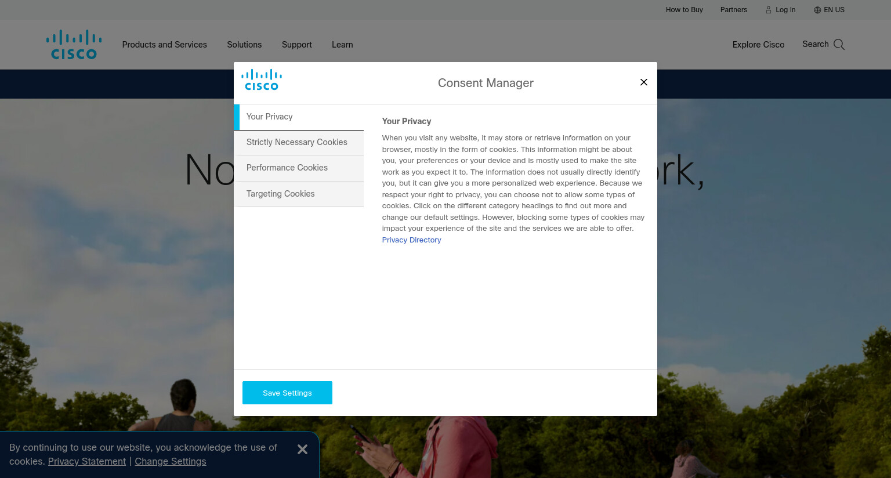
Task: Click the Search magnifier icon
Action: (839, 45)
